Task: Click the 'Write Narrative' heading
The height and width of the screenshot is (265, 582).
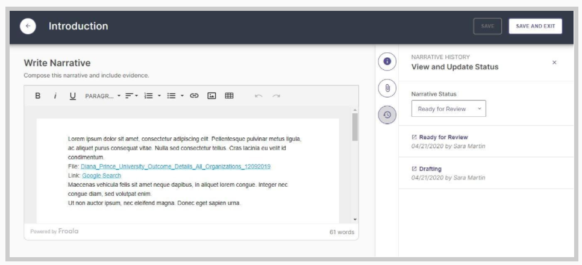Action: click(57, 63)
